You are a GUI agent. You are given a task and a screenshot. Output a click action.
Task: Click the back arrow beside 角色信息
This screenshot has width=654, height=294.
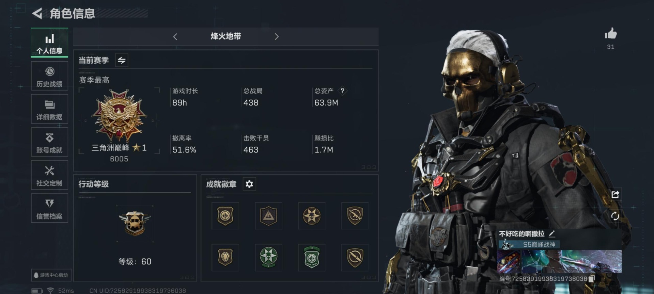pyautogui.click(x=37, y=14)
